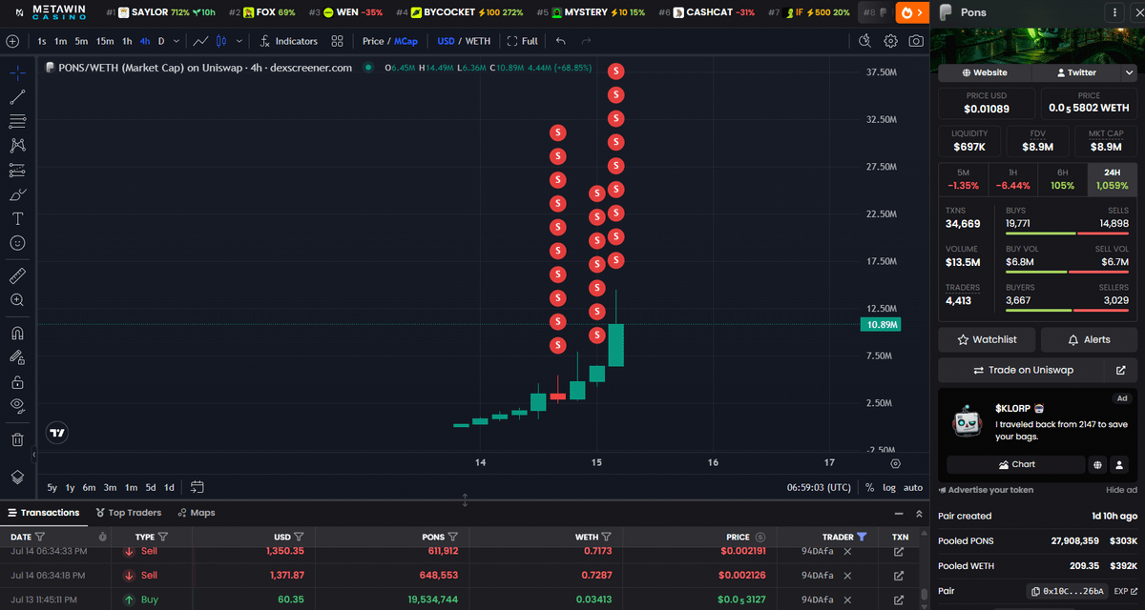
Task: Switch chart to Price view
Action: pos(373,41)
